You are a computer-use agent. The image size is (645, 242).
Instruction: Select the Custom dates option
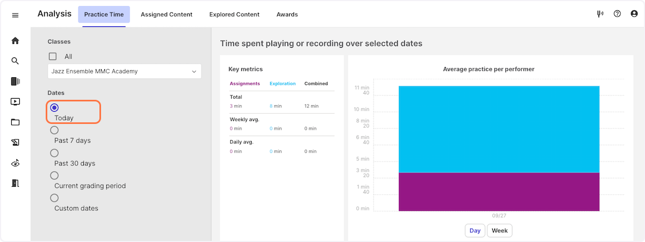pyautogui.click(x=54, y=198)
